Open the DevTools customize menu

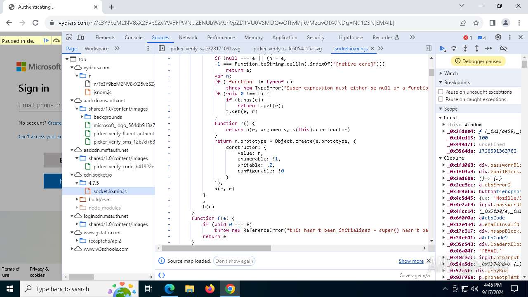pyautogui.click(x=510, y=37)
